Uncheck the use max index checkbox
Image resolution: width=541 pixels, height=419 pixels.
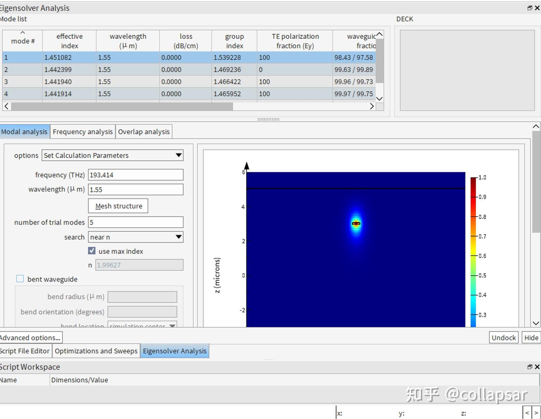(x=91, y=251)
